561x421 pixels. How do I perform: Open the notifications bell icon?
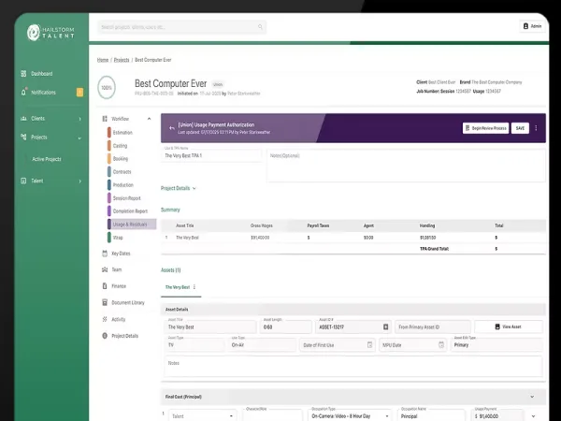tap(23, 92)
